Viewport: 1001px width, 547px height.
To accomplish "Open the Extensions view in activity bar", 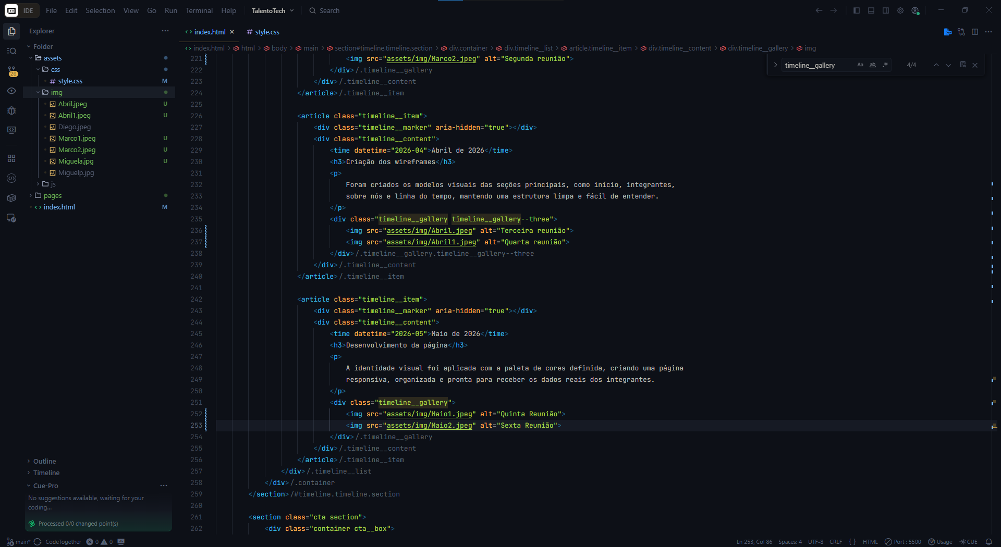I will point(11,158).
